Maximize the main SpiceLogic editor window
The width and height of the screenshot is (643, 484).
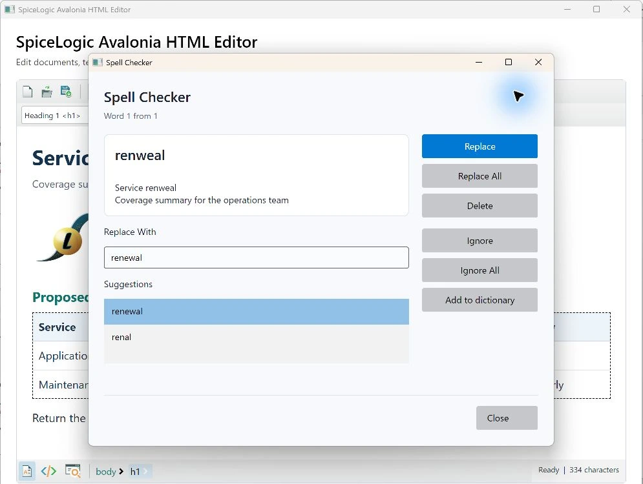(x=596, y=10)
